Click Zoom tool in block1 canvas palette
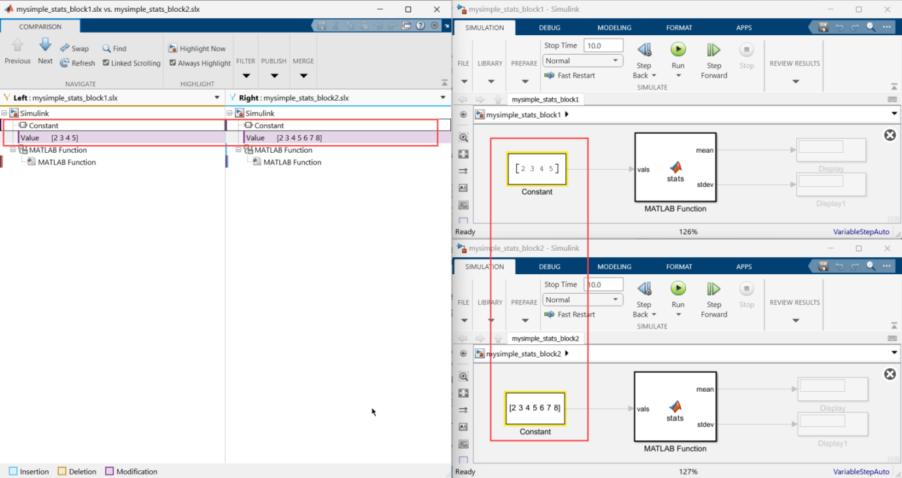Image resolution: width=902 pixels, height=478 pixels. [463, 138]
